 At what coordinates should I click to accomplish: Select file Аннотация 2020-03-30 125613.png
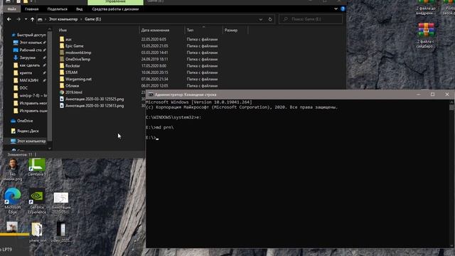click(x=95, y=106)
